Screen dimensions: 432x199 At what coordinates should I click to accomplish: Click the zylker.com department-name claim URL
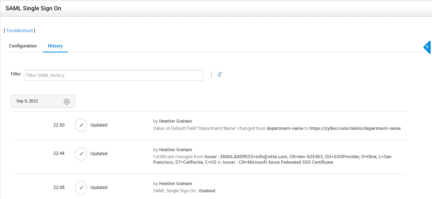click(355, 129)
